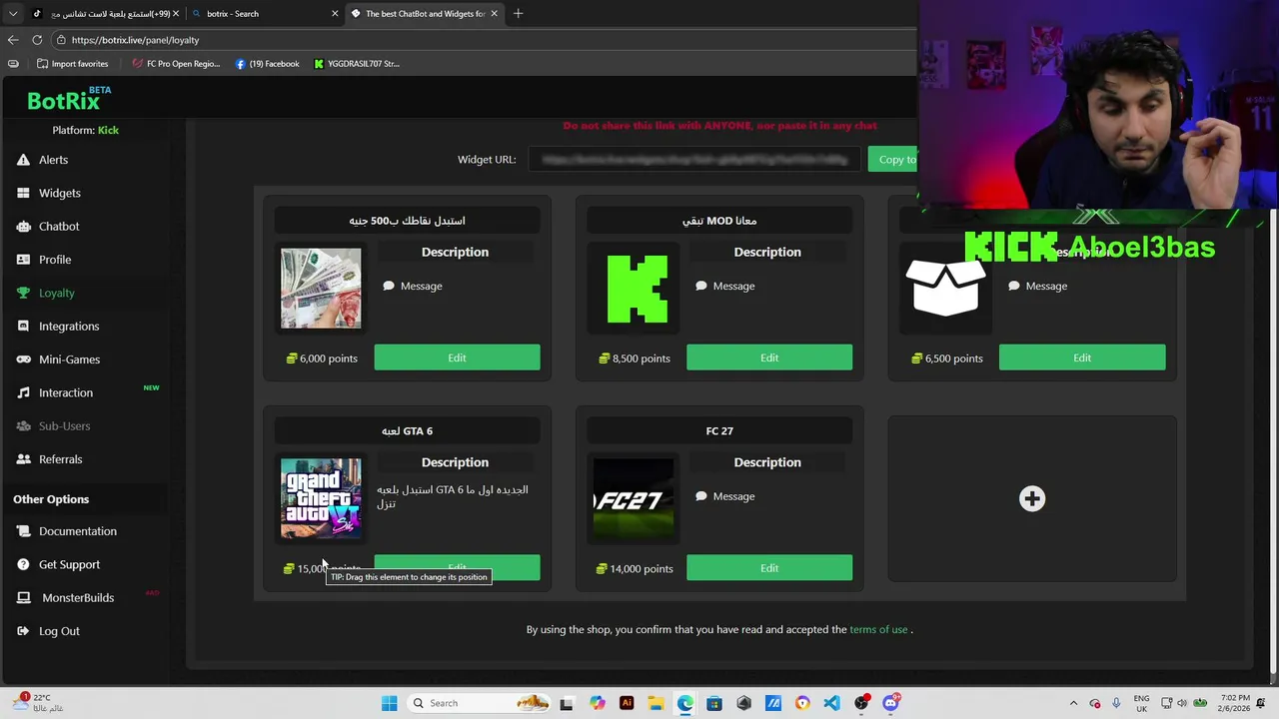1279x719 pixels.
Task: Open File Explorer from the taskbar
Action: 655,703
